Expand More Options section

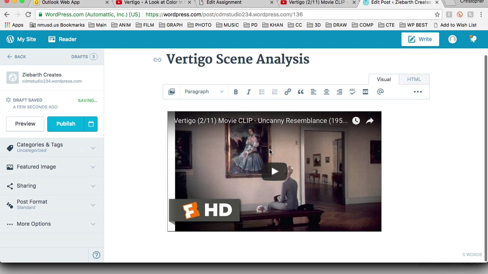click(52, 224)
